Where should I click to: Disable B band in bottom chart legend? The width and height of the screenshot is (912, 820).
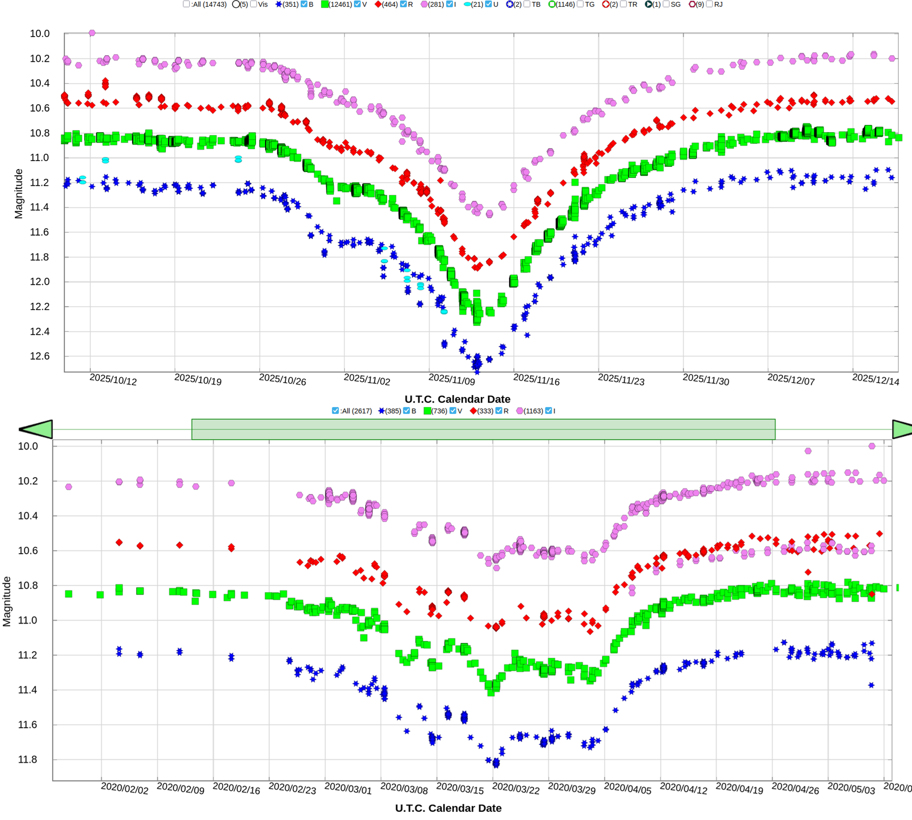(x=407, y=411)
